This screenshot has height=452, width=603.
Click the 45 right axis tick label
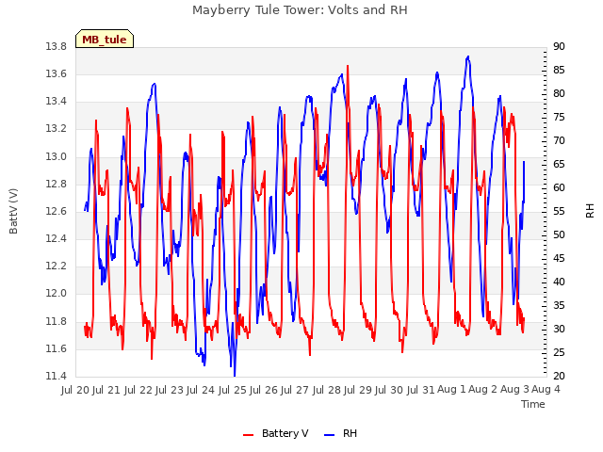point(559,259)
